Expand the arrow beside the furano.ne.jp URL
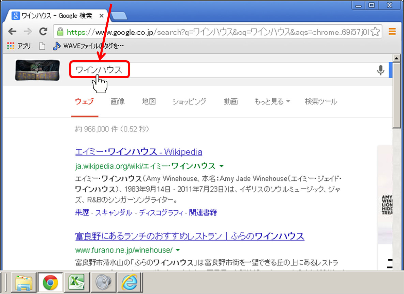Viewport: 404px width, 294px height. [178, 250]
